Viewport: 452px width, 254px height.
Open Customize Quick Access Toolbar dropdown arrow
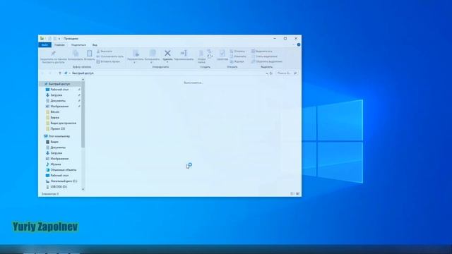pos(59,39)
